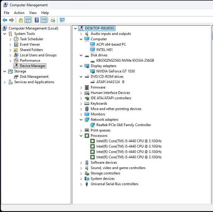The height and width of the screenshot is (212, 213).
Task: Toggle Show/Hide Action Pane toolbar icon
Action: pyautogui.click(x=44, y=20)
